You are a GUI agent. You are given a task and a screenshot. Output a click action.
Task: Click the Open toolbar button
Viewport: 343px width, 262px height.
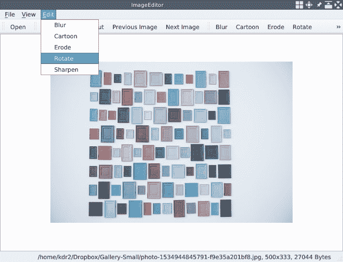(18, 27)
